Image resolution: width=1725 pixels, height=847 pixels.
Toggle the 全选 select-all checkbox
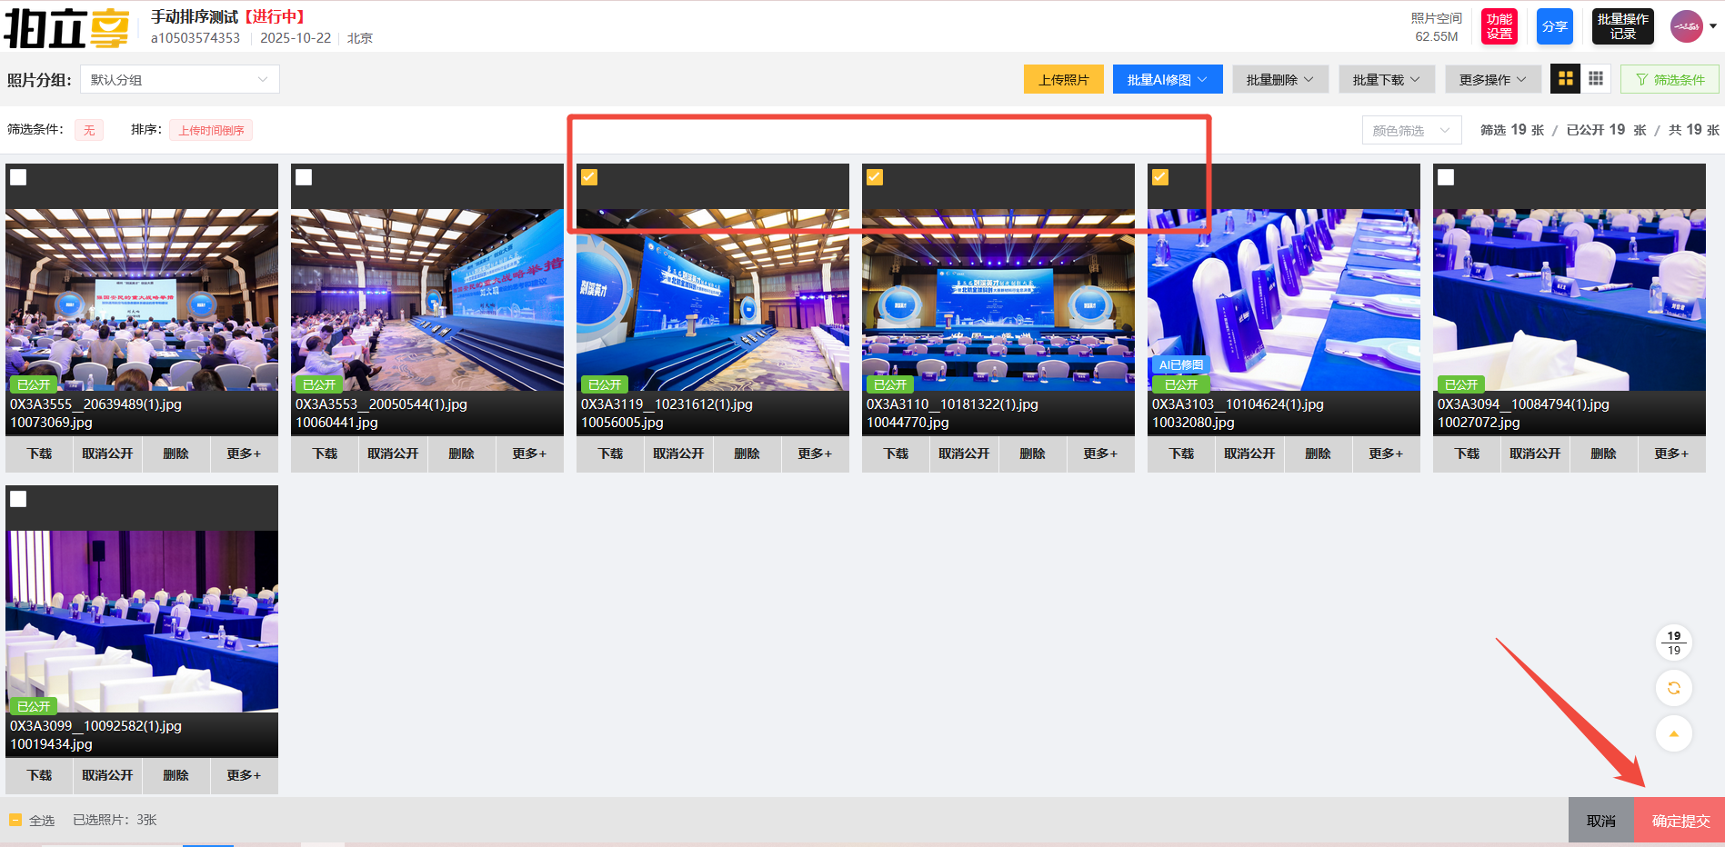click(15, 820)
